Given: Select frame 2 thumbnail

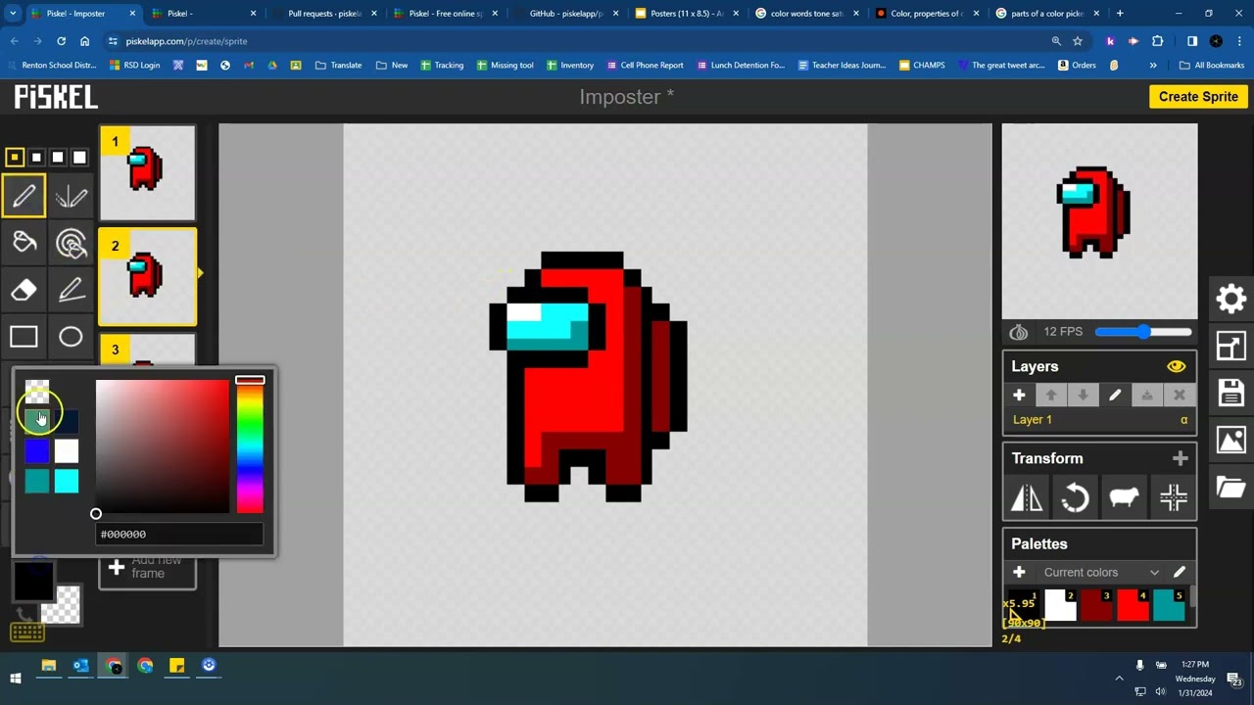Looking at the screenshot, I should 147,277.
